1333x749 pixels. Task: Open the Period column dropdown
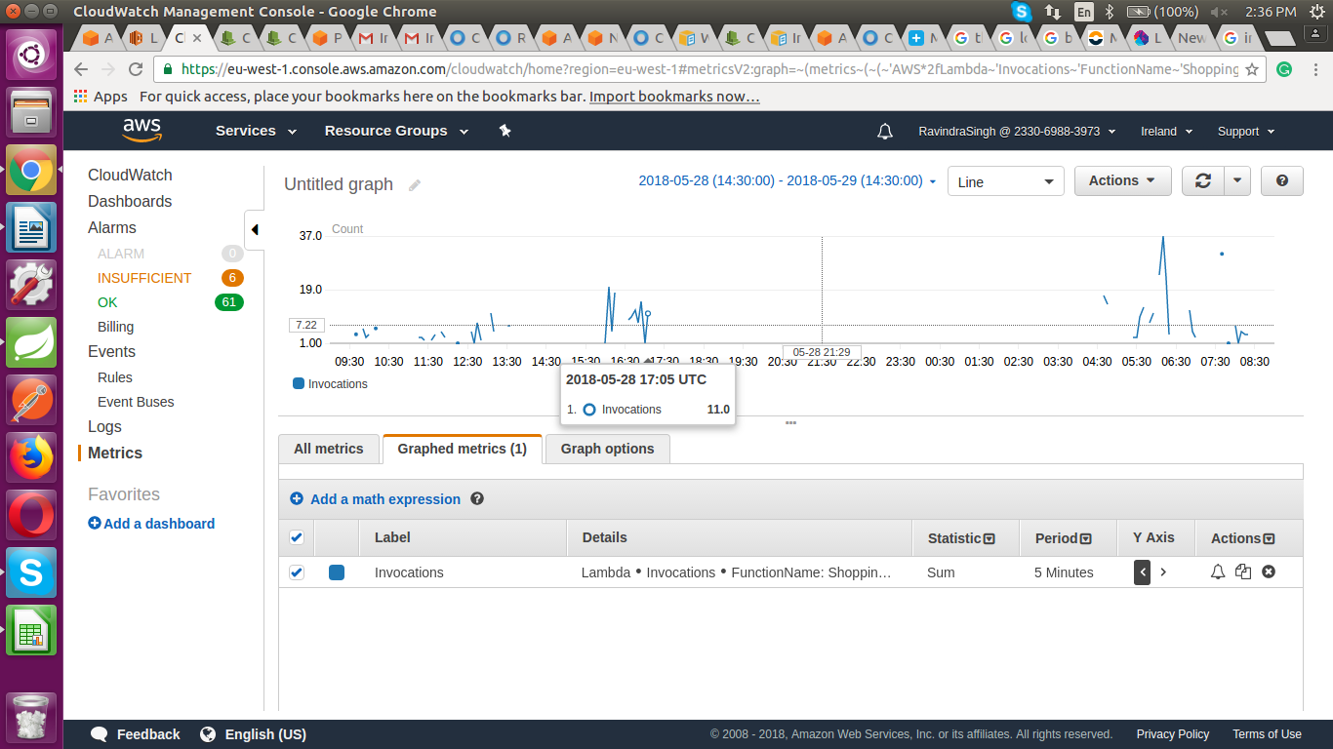point(1085,538)
